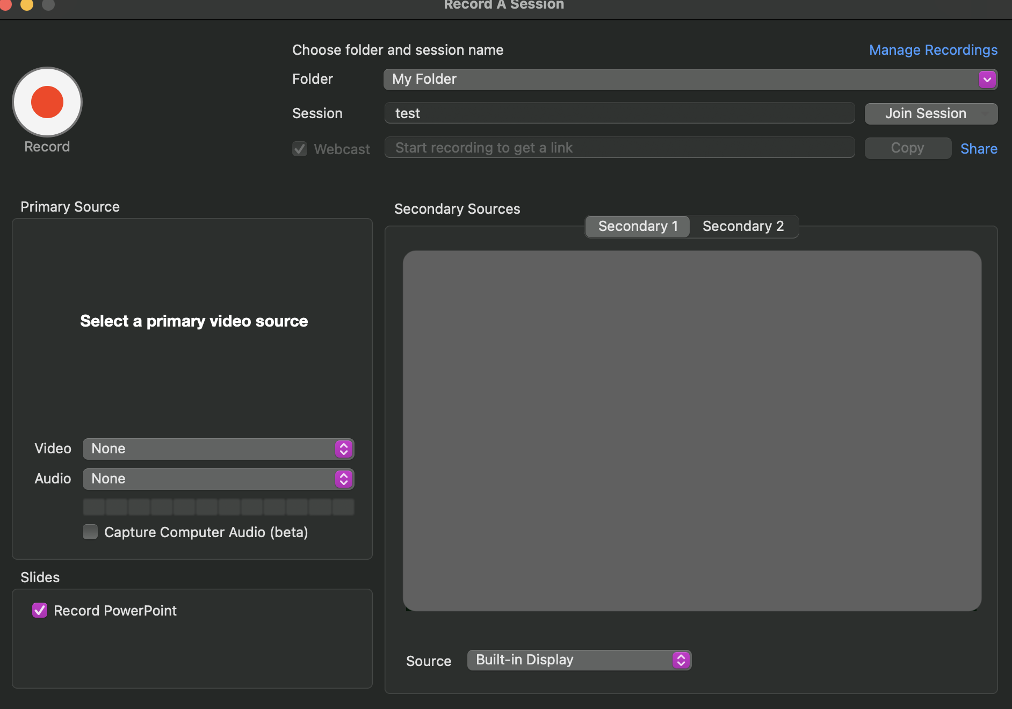This screenshot has width=1012, height=709.
Task: Uncheck Record PowerPoint option
Action: [40, 610]
